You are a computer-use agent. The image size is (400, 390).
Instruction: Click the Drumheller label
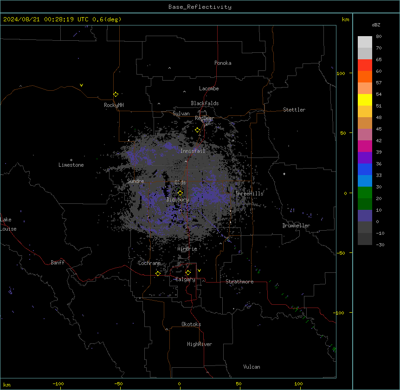296,226
